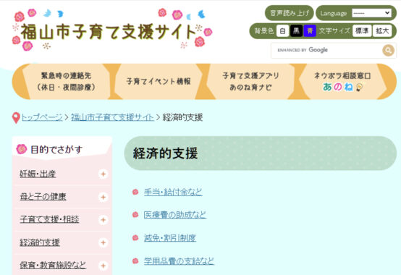Screen dimensions: 401x275
Task: Select the blue 青 background color swatch
Action: tap(310, 31)
